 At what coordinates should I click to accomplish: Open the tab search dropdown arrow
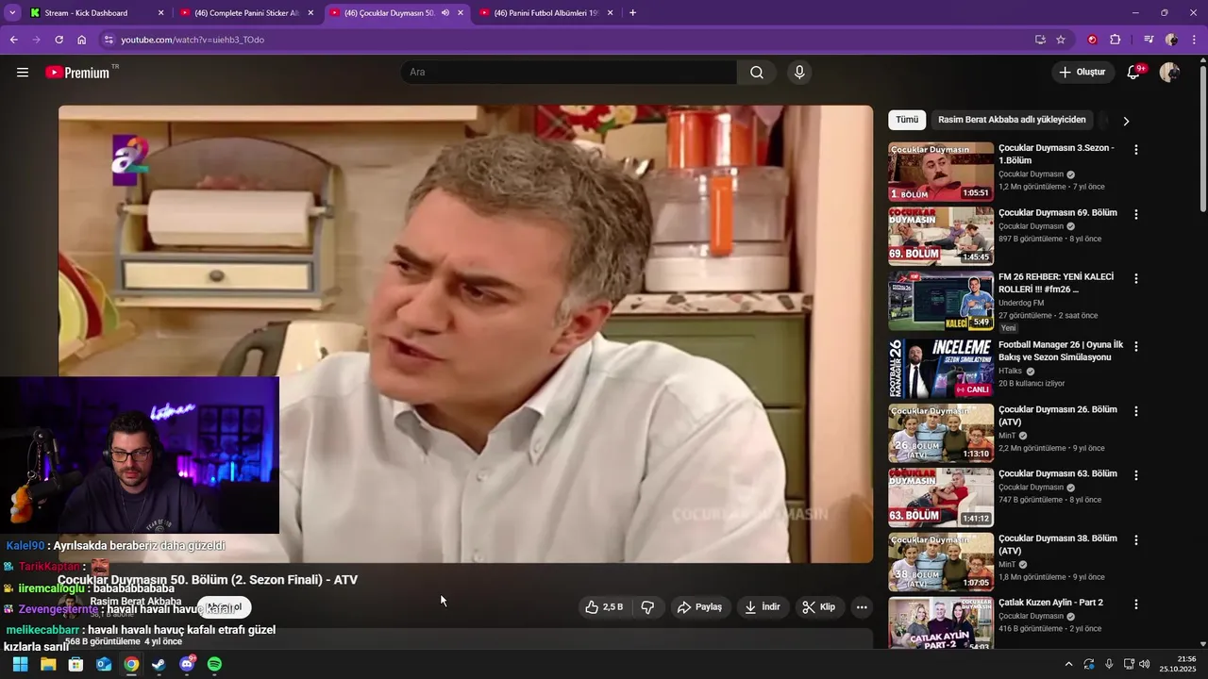coord(12,13)
